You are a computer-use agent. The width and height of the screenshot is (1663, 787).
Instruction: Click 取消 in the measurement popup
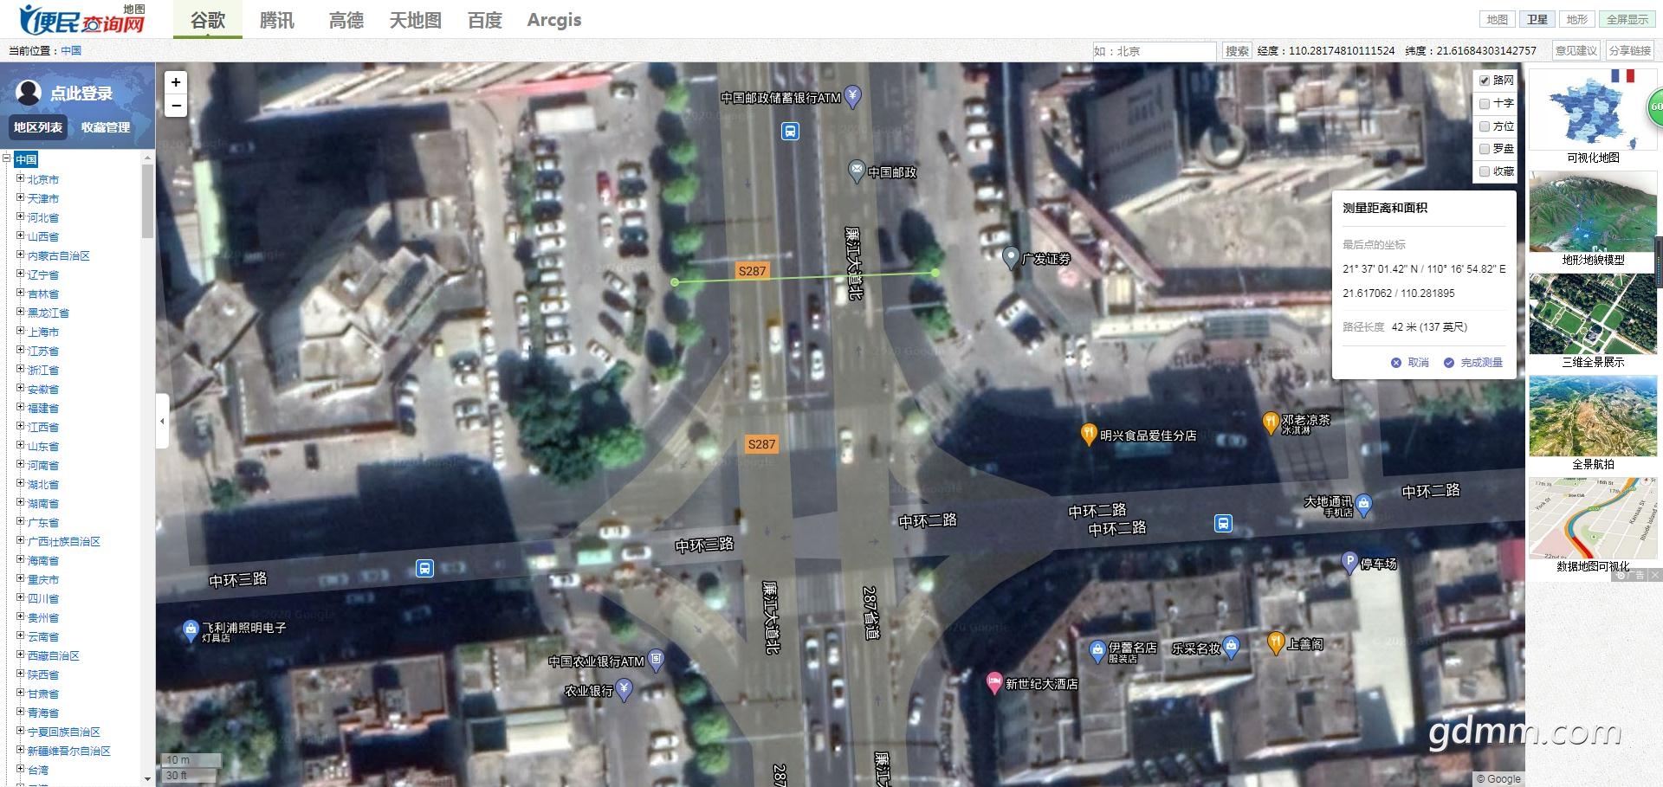(1410, 363)
